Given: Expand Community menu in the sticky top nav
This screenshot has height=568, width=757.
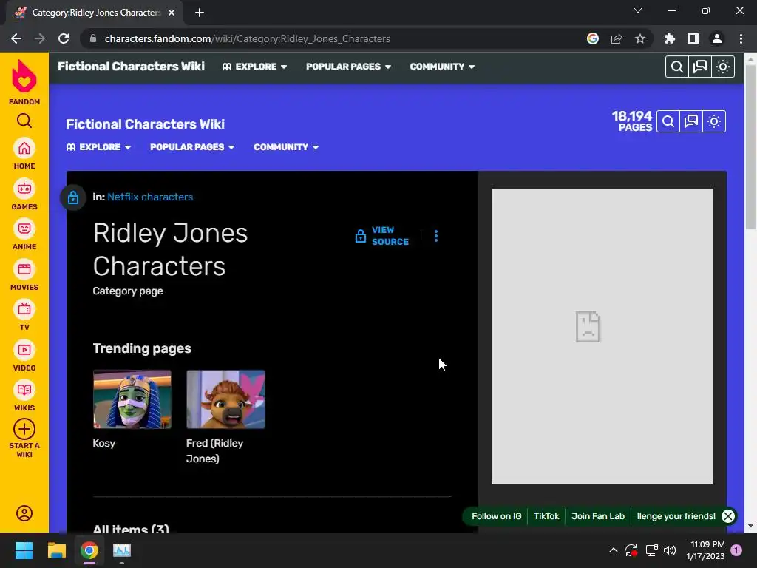Looking at the screenshot, I should 442,67.
